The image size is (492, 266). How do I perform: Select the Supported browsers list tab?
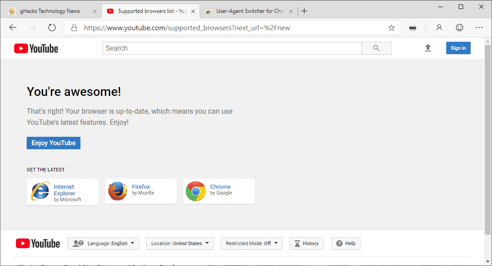click(x=151, y=11)
